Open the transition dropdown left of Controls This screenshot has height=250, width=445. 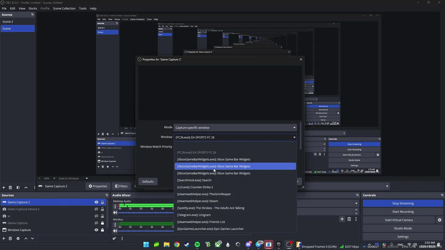356,203
